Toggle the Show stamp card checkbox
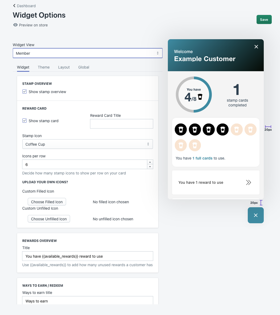 25,121
